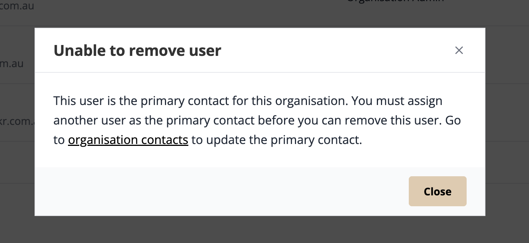This screenshot has height=243, width=529.
Task: Click the tan Close button
Action: click(x=437, y=191)
